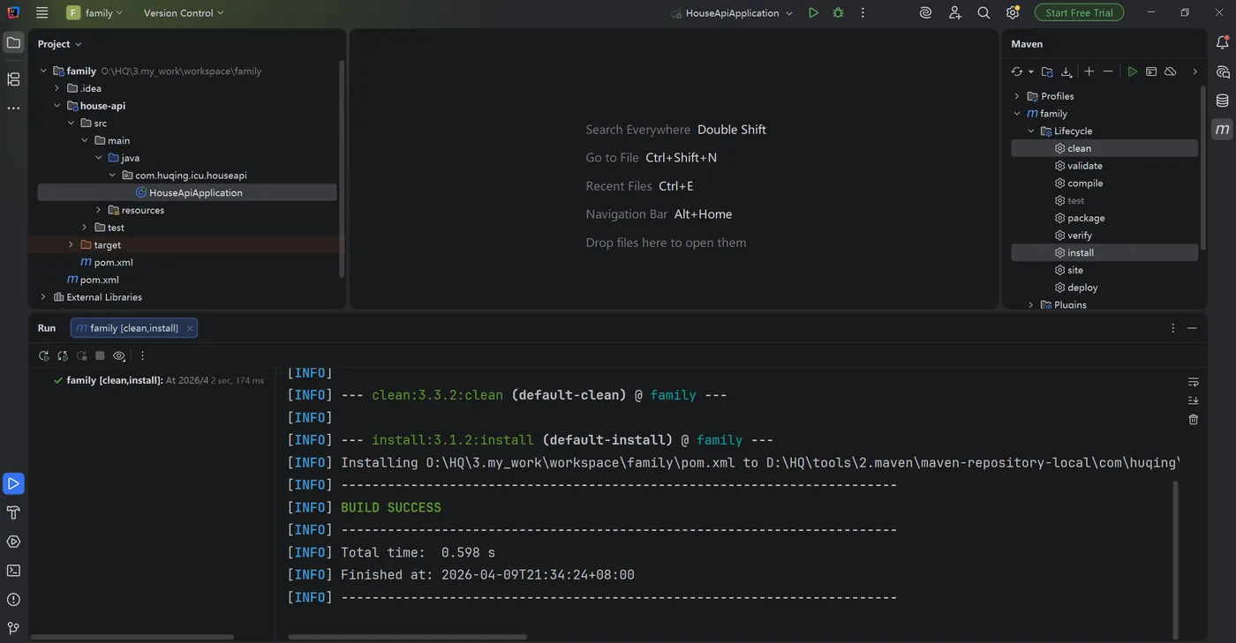Run Maven build in Maven toolbar
The image size is (1236, 643).
click(x=1132, y=71)
